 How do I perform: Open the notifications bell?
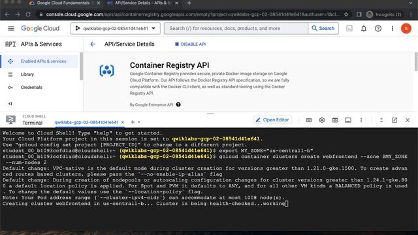click(x=364, y=29)
